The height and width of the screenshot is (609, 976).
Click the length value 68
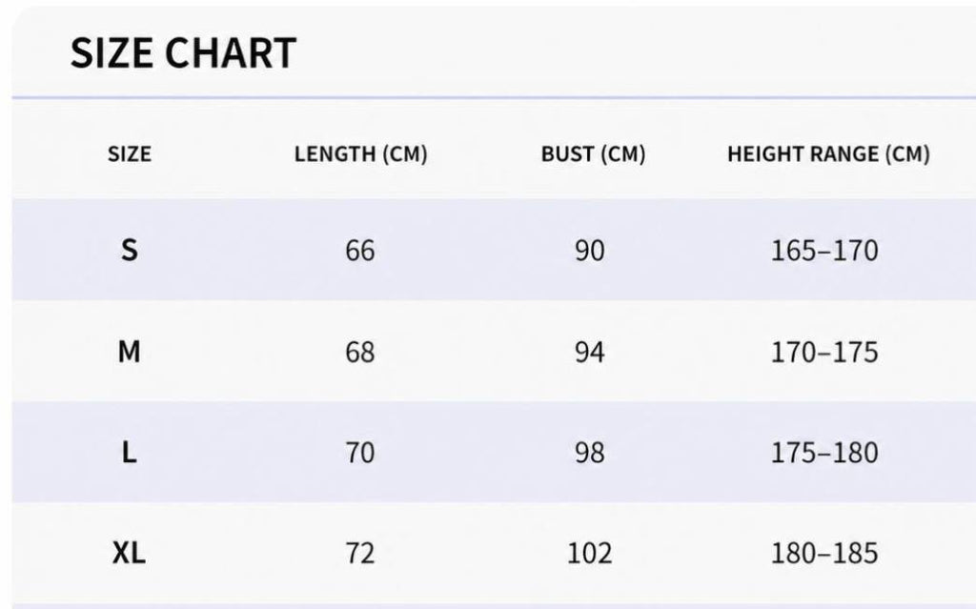click(x=360, y=352)
